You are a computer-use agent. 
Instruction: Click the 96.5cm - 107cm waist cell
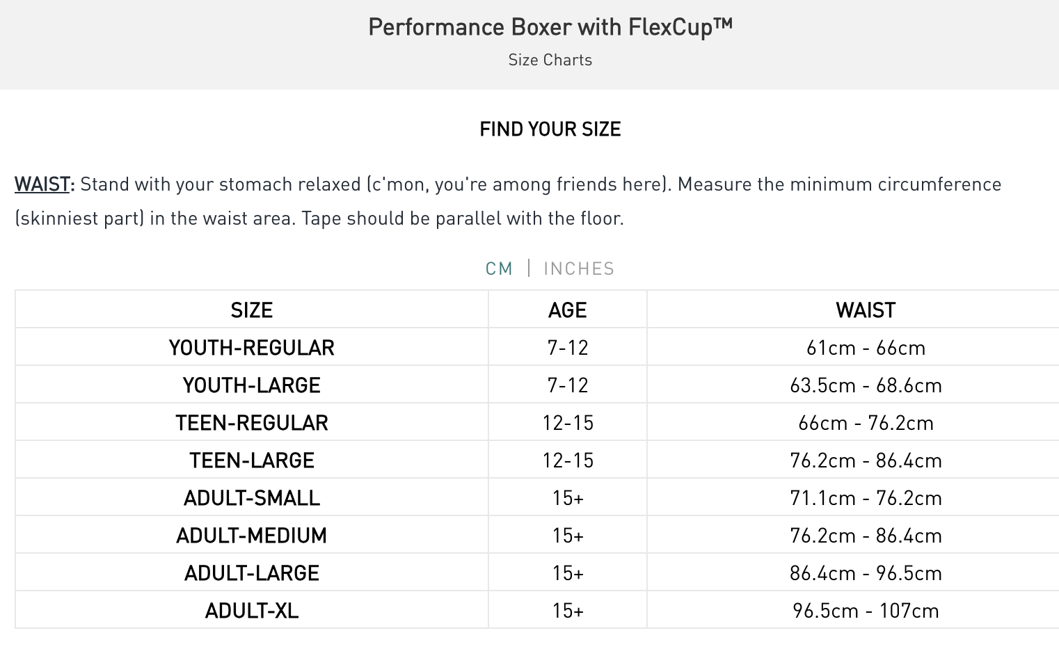pyautogui.click(x=866, y=611)
